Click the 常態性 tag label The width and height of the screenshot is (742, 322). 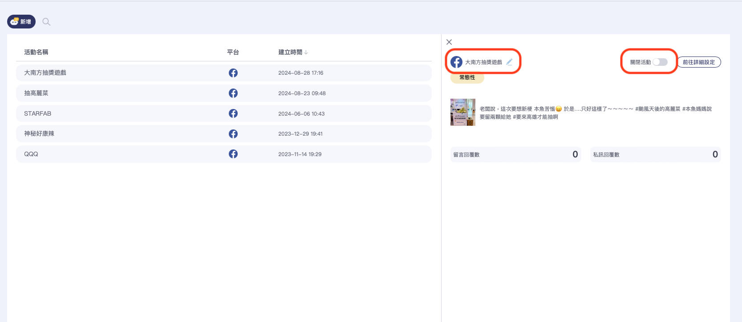click(x=467, y=77)
